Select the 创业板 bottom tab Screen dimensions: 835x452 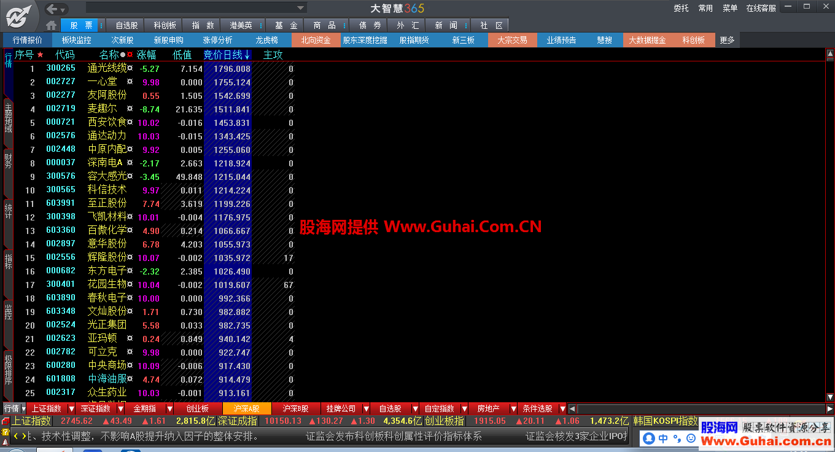coord(198,409)
